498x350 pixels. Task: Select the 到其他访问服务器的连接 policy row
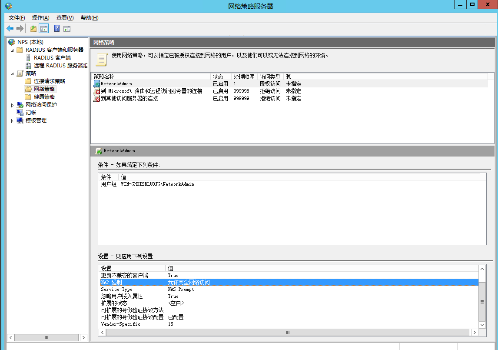(129, 99)
